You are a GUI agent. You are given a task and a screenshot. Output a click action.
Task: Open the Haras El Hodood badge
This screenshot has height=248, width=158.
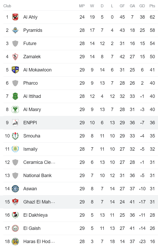[15, 241]
